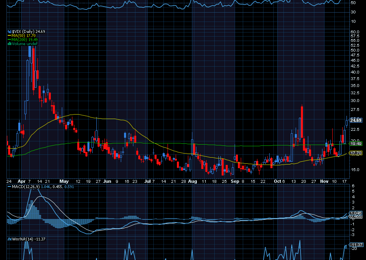Click the May label on date axis
The height and width of the screenshot is (260, 366).
64,181
